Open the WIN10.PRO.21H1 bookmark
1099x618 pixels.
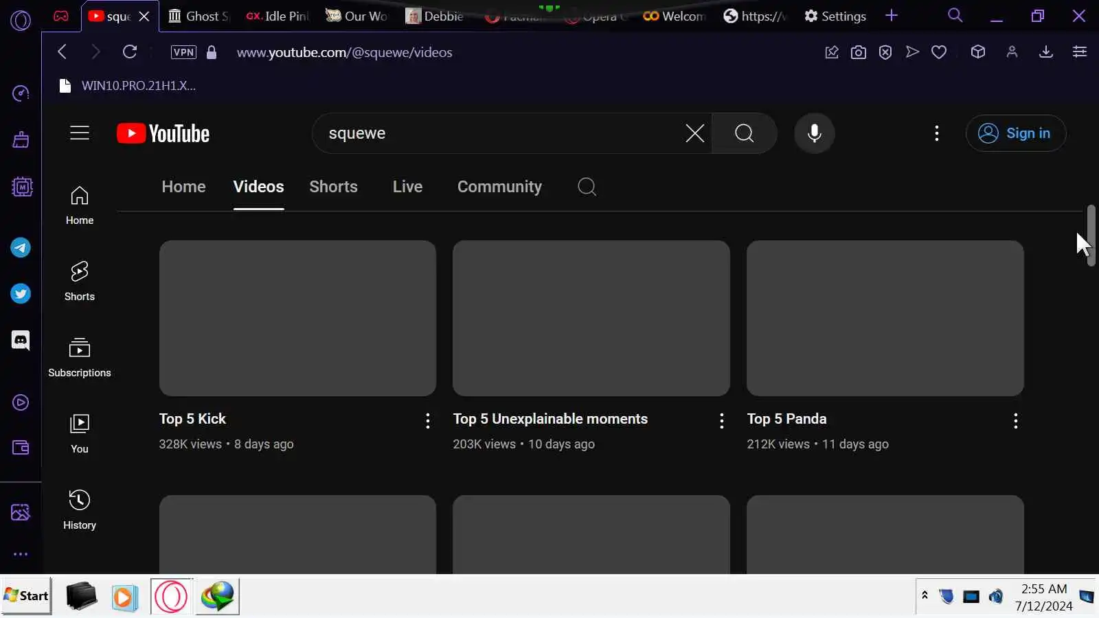click(128, 86)
